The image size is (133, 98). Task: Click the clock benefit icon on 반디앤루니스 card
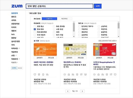point(65,74)
